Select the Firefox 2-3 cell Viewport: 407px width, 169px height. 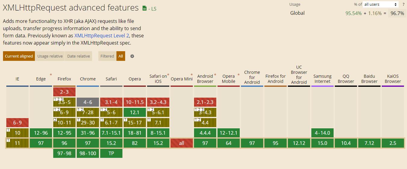[x=64, y=92]
